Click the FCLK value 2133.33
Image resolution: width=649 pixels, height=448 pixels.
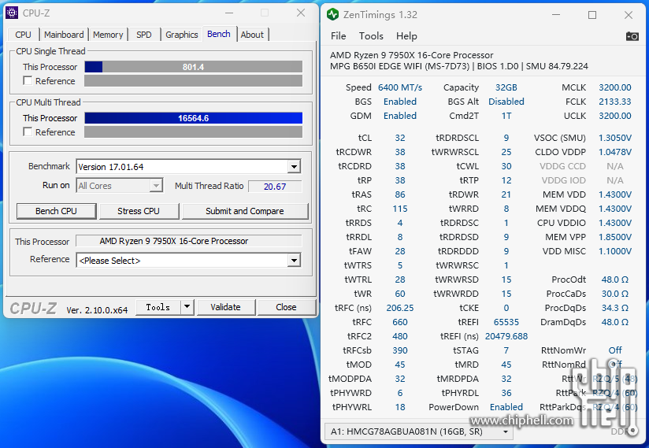(x=614, y=102)
